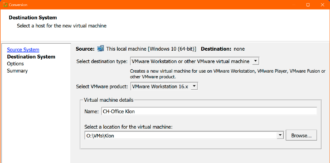Screen dimensions: 330x163
Task: Maximize the Conversion window
Action: tap(308, 5)
